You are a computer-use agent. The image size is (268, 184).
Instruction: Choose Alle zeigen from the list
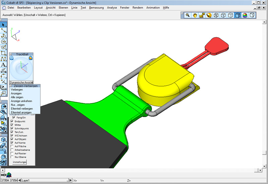click(x=17, y=97)
